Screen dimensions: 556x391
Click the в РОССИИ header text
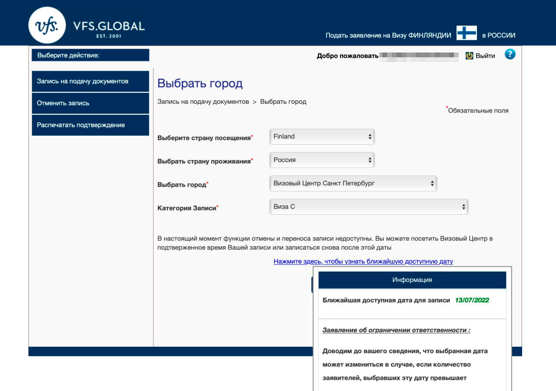[x=499, y=36]
